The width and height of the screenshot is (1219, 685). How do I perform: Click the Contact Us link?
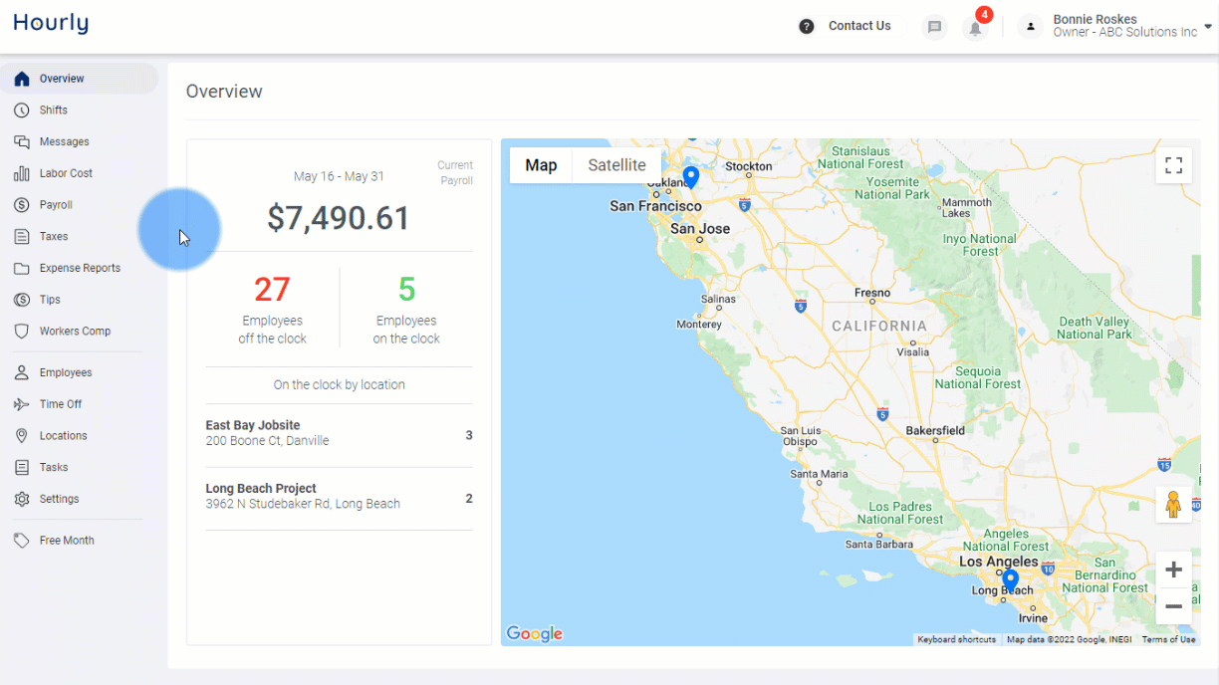pos(859,26)
